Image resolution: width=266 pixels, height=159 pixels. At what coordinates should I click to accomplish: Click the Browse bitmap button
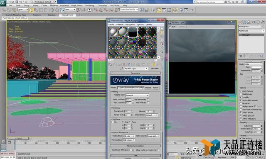pyautogui.click(x=148, y=88)
